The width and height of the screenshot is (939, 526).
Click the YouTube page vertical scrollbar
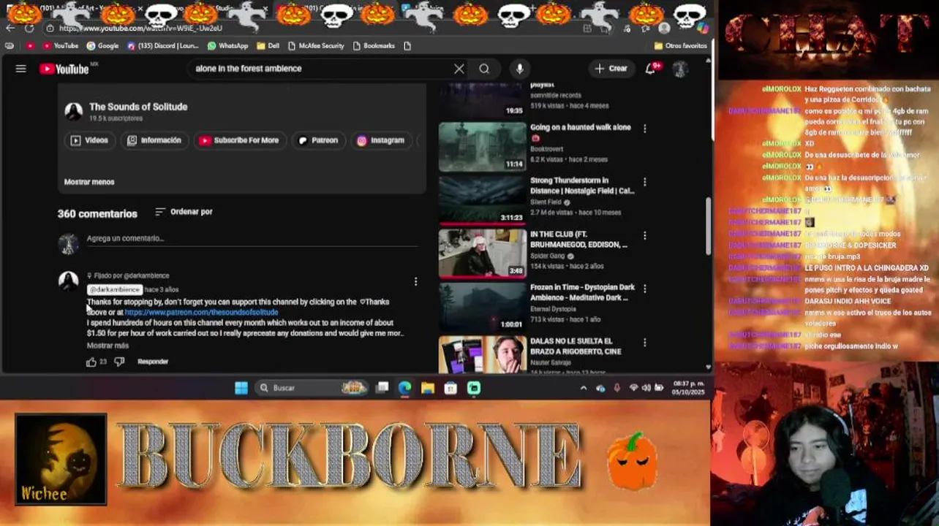[x=707, y=226]
